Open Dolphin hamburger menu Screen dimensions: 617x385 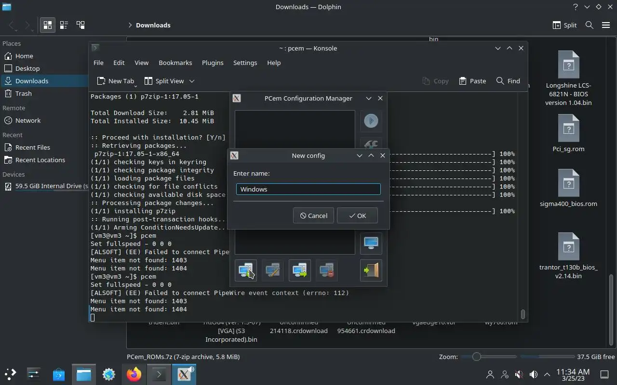606,25
